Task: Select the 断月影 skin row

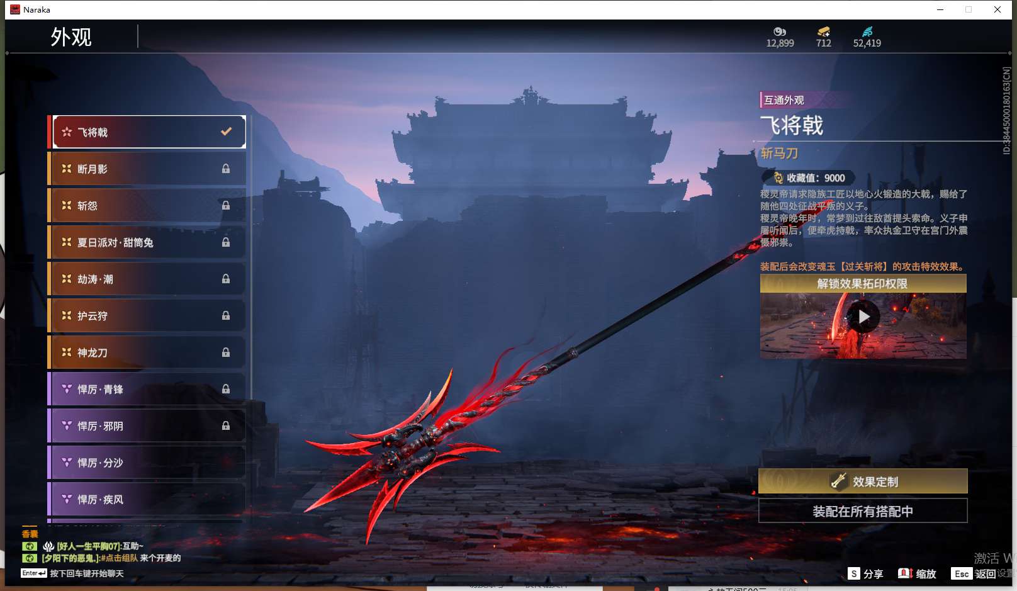Action: [x=148, y=169]
